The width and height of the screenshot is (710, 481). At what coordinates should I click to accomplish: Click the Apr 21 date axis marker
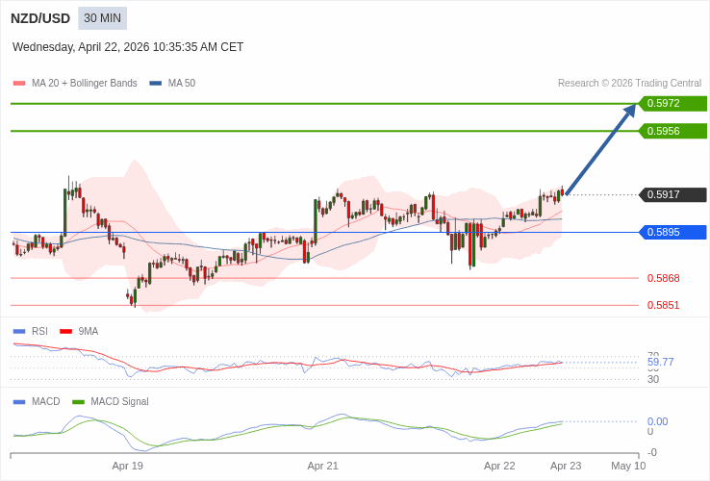322,466
